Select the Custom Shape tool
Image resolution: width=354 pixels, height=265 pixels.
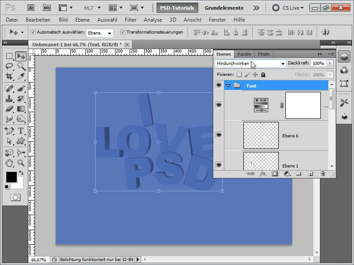[21, 141]
